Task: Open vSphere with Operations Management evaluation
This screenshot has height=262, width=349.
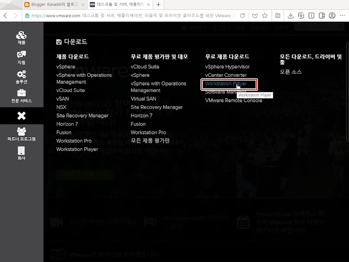Action: click(x=158, y=87)
